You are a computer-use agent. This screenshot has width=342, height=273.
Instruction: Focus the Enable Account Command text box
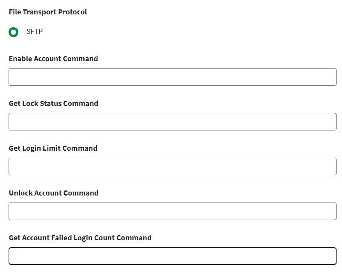pos(173,77)
